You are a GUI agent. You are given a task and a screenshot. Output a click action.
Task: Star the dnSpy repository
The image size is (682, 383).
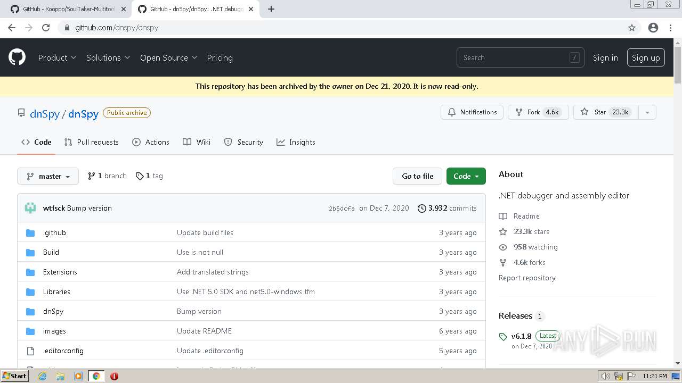pyautogui.click(x=606, y=112)
